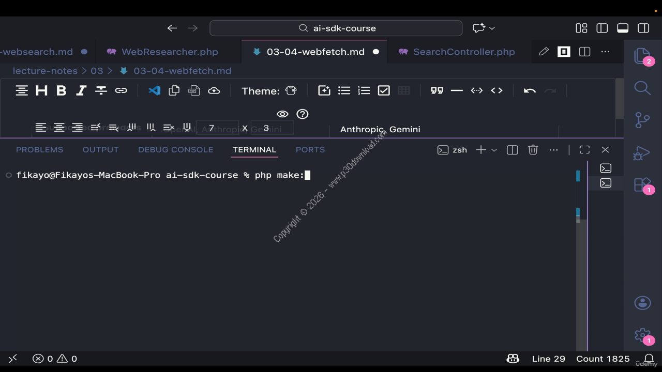The height and width of the screenshot is (372, 662).
Task: Open the Source Control view
Action: click(x=642, y=120)
